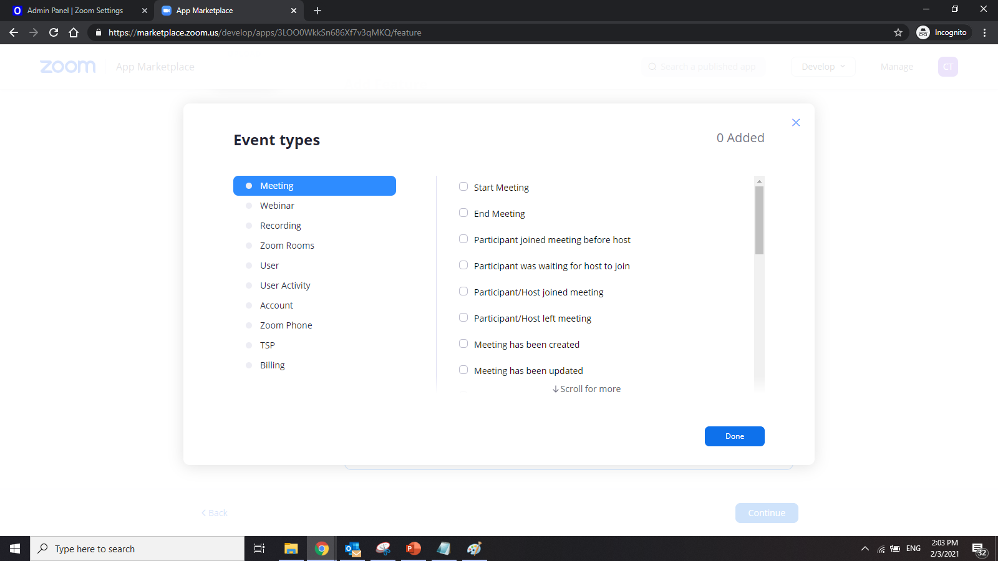Expand the Develop dropdown
The height and width of the screenshot is (561, 998).
pyautogui.click(x=823, y=67)
